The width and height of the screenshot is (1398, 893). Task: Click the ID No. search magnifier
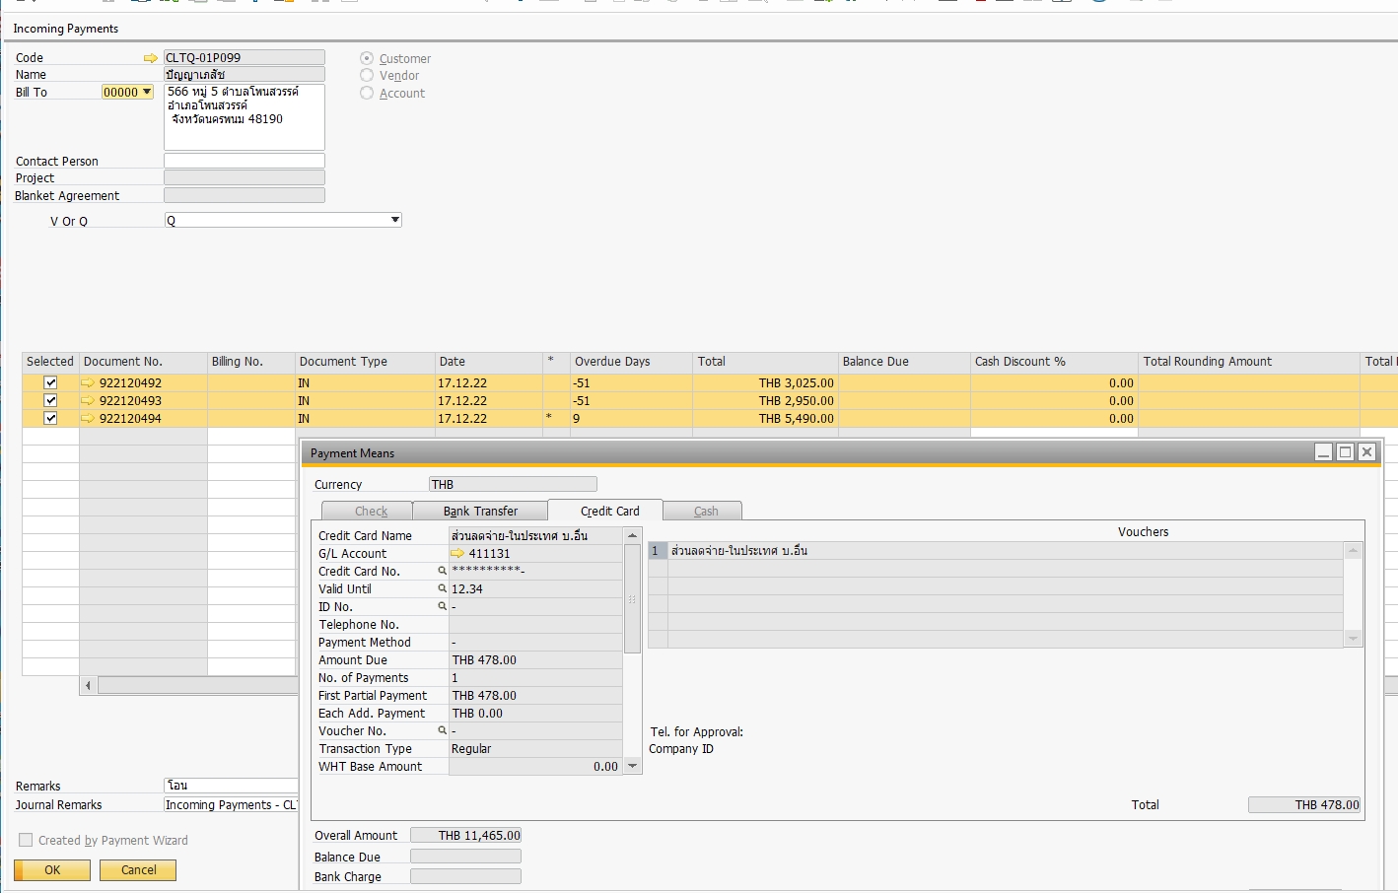pos(442,607)
